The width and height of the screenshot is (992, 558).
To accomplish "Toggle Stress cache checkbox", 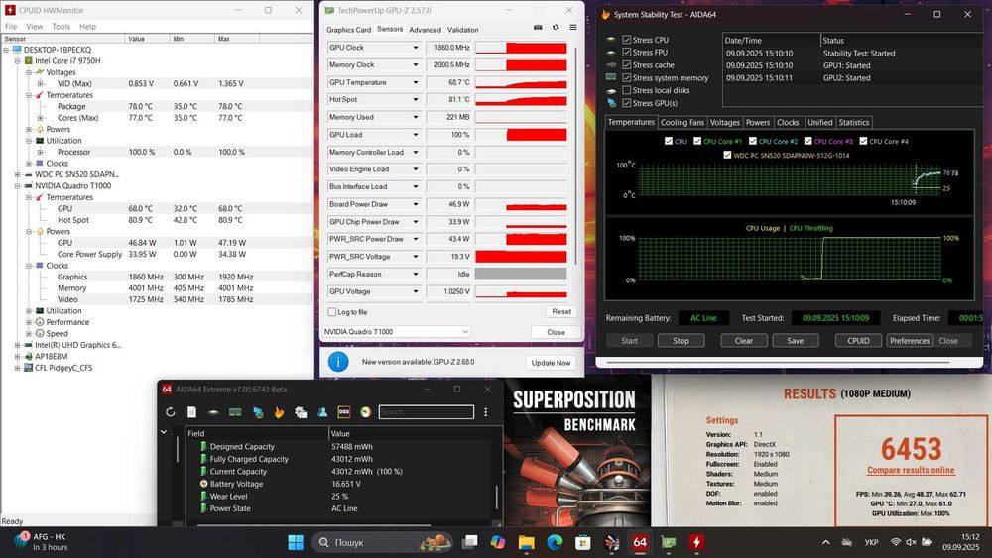I will click(x=626, y=64).
